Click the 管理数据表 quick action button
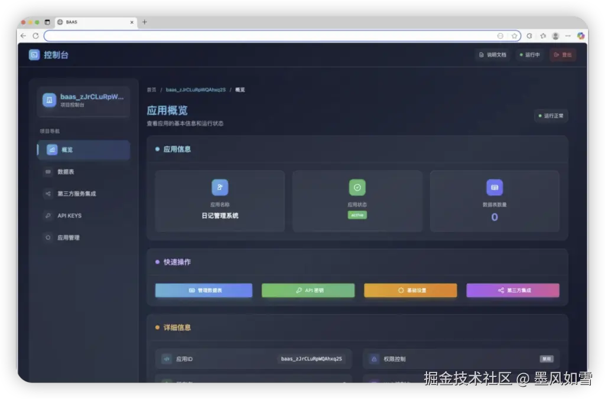The image size is (605, 399). coord(203,290)
